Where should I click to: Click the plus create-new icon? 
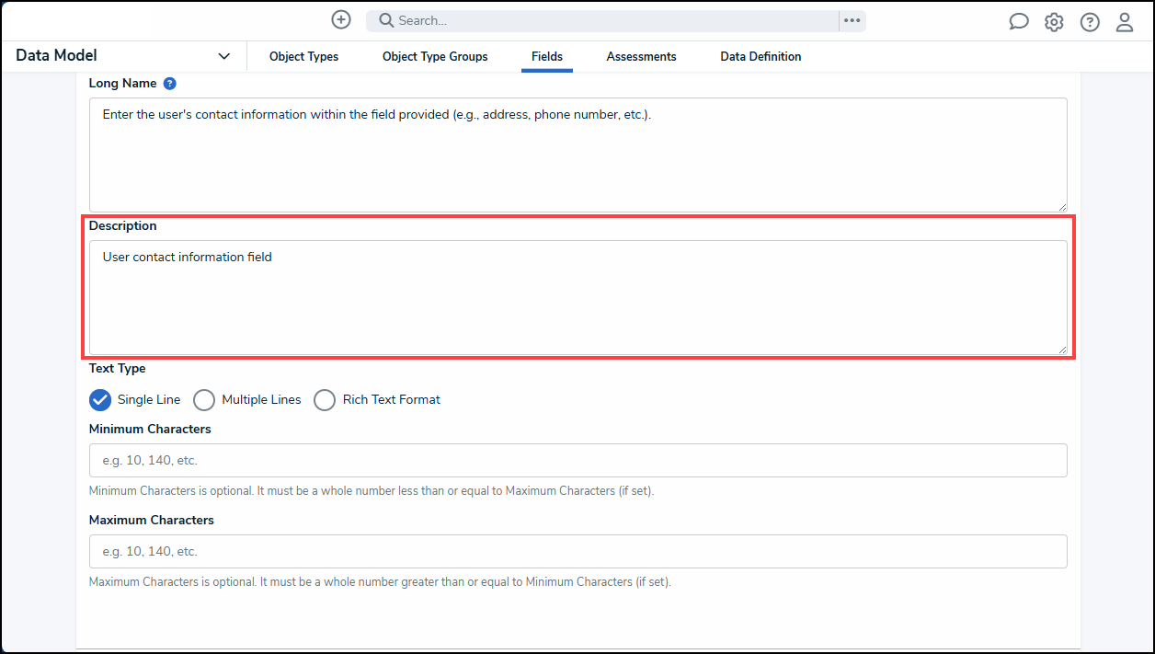point(341,20)
